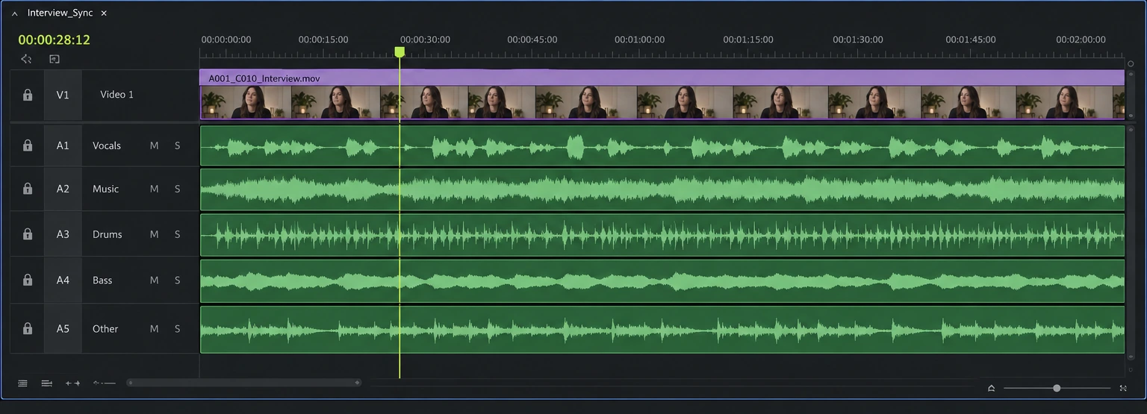Screen dimensions: 1147x414
Task: Select the Music audio waveform clip
Action: [662, 189]
